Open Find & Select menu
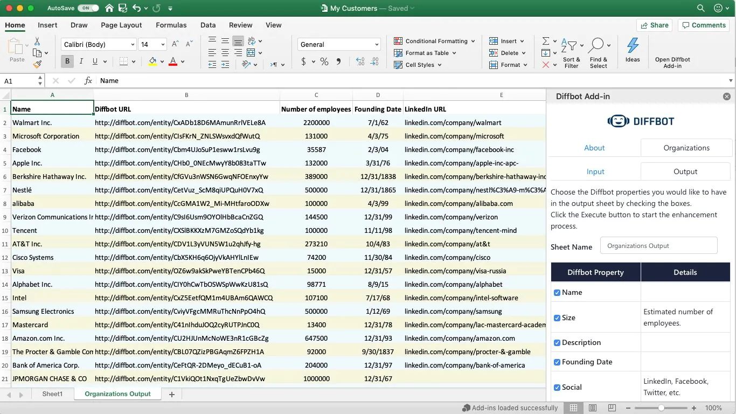736x414 pixels. coord(599,53)
